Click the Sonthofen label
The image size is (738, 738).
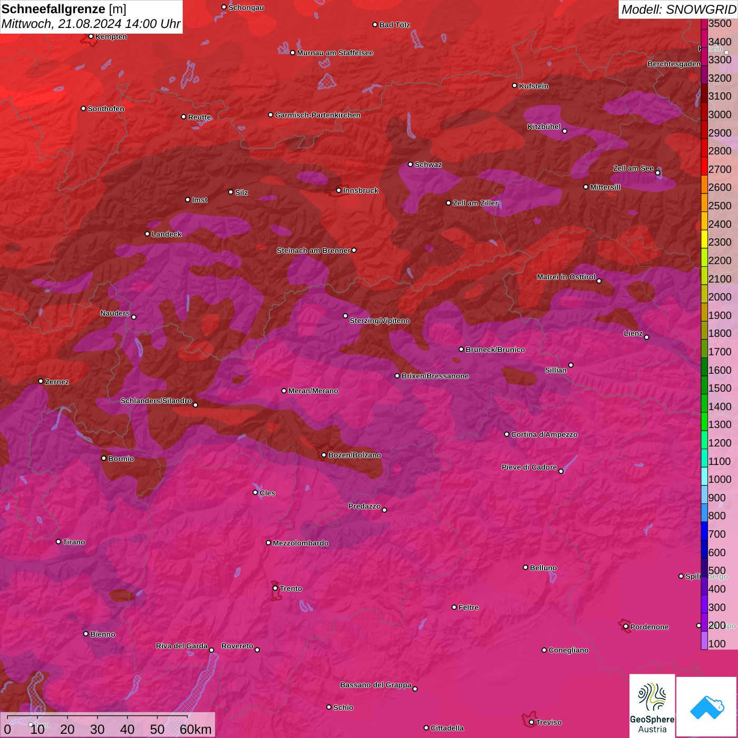coord(106,109)
